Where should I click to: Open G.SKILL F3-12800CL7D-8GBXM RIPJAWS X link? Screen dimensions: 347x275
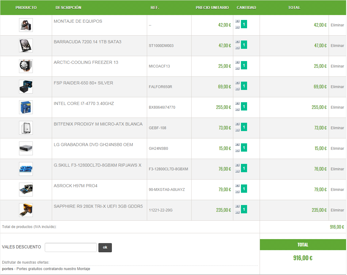click(x=97, y=165)
